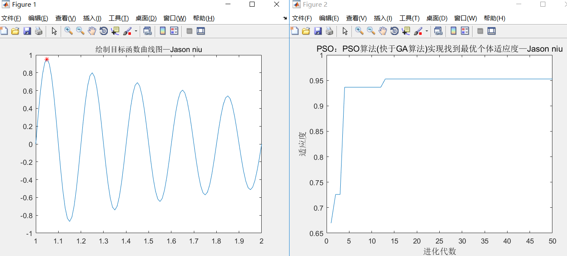
Task: Click the red star marker on Figure 1 curve
Action: pyautogui.click(x=47, y=60)
